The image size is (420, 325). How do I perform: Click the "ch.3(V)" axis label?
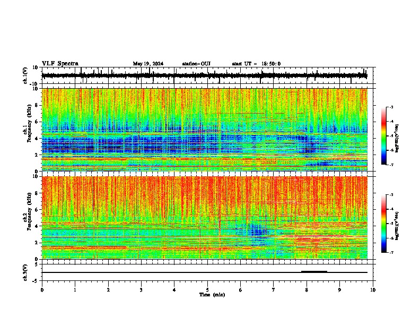point(25,272)
